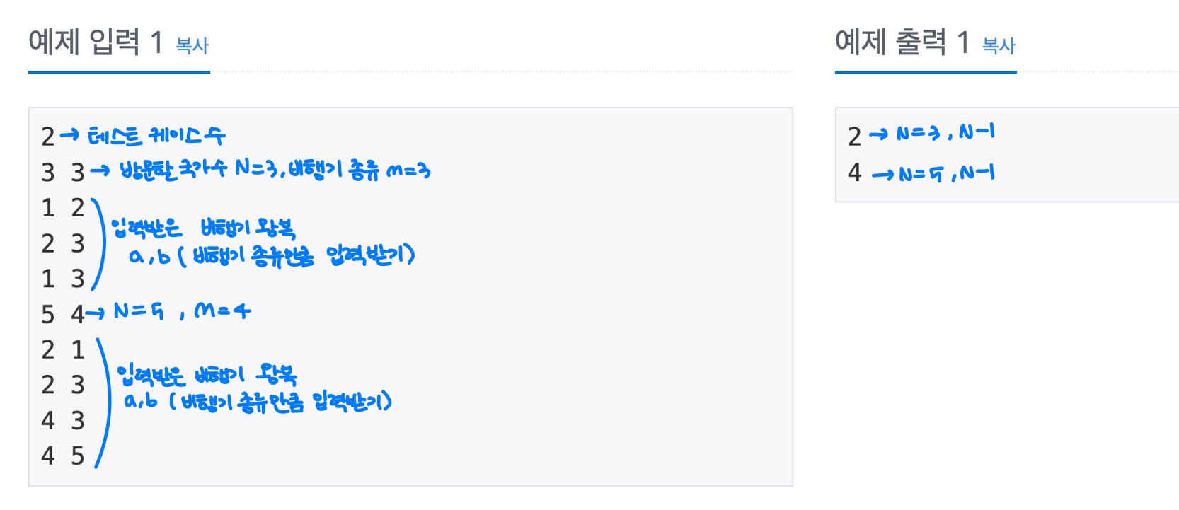The height and width of the screenshot is (510, 1179).
Task: Click the '4 3' line in the sample input
Action: [x=63, y=420]
